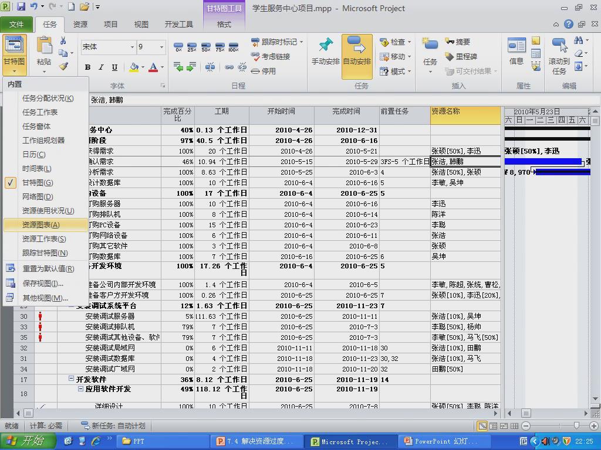Mark task 0% complete

pos(178,47)
